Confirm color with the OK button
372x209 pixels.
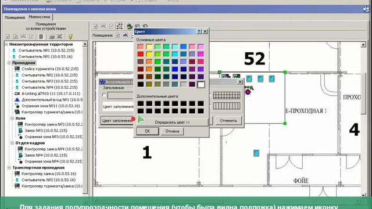click(147, 131)
